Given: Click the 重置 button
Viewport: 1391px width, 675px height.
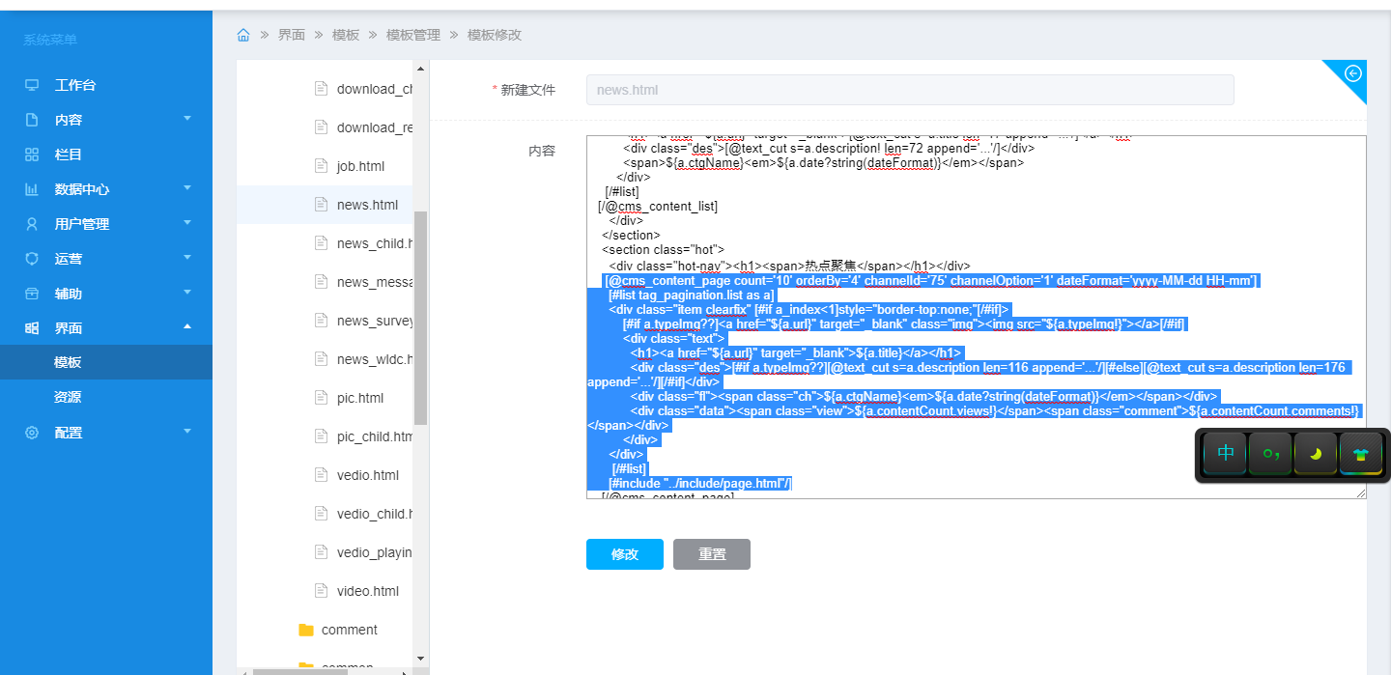Looking at the screenshot, I should click(712, 554).
